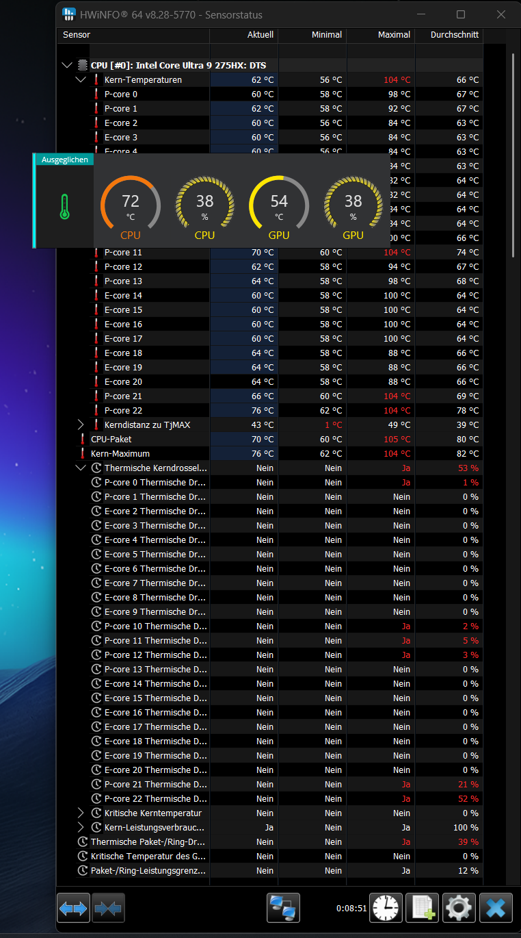
Task: Click the green thermometer icon in overlay
Action: 64,206
